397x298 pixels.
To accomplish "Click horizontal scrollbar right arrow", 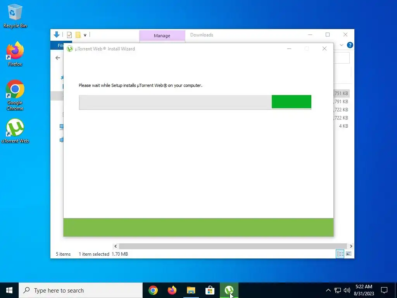I will pyautogui.click(x=351, y=246).
